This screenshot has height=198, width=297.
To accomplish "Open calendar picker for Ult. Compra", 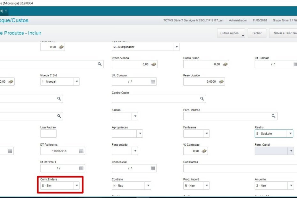I will click(153, 81).
